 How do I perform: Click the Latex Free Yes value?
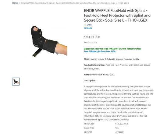[x=117, y=128]
